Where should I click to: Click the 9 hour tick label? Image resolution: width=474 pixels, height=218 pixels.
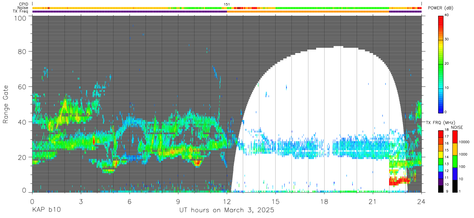point(178,201)
